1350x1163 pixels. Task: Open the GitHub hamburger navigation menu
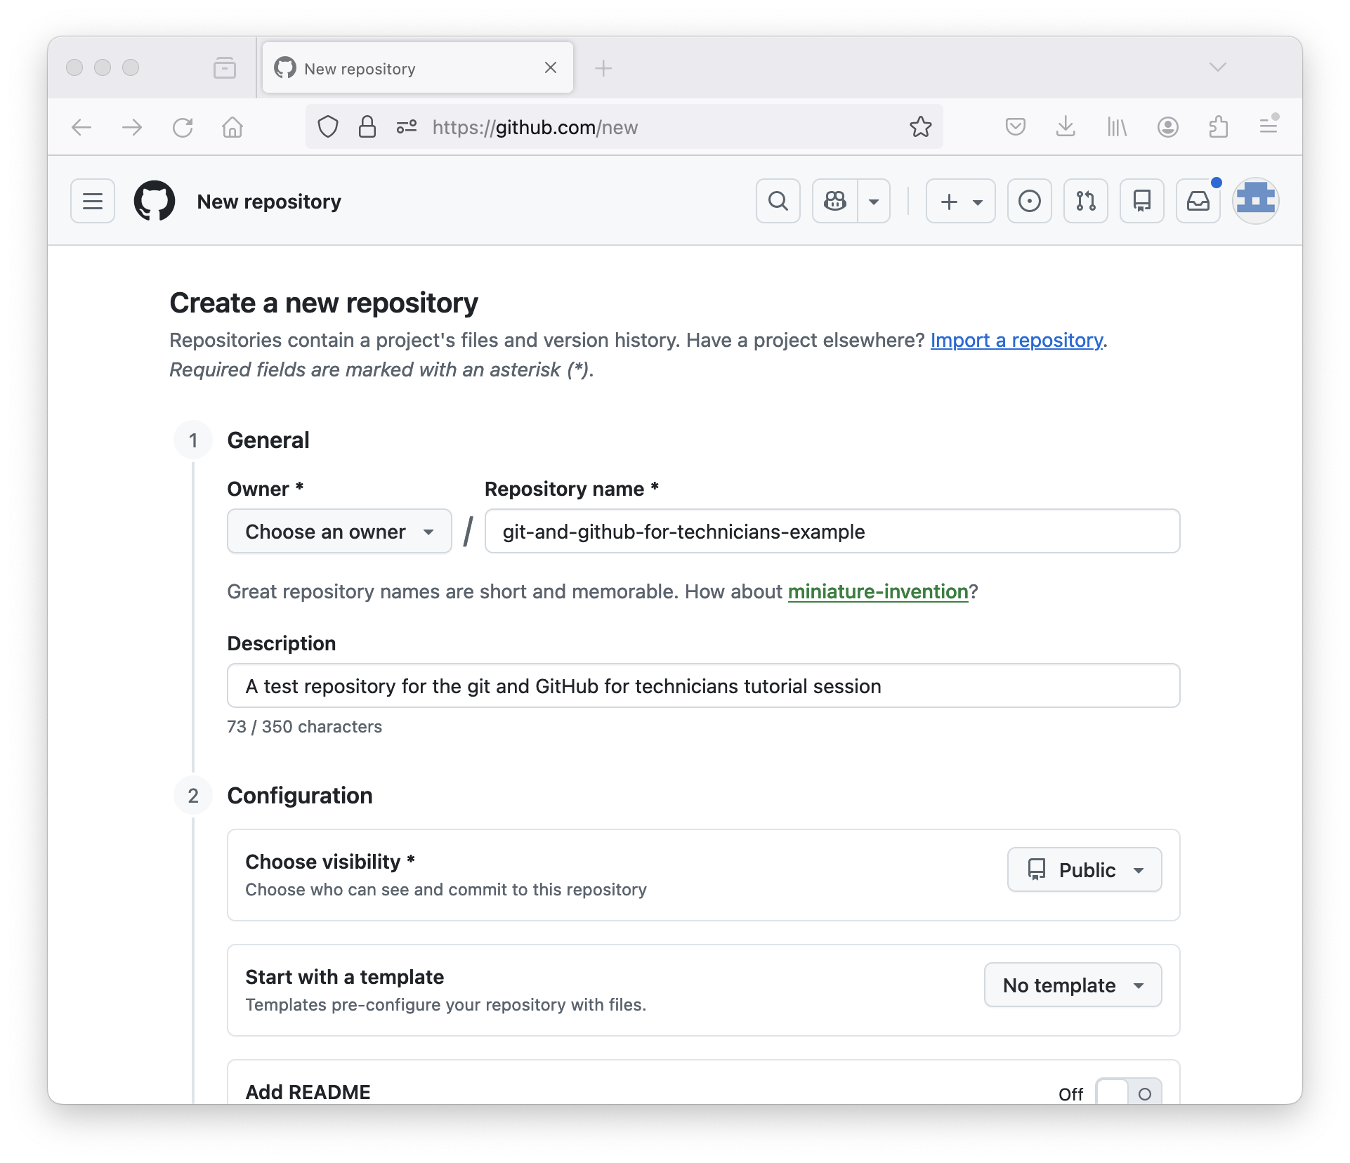coord(92,201)
